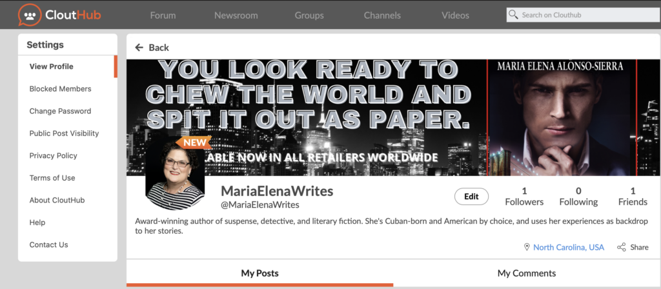This screenshot has width=661, height=289.
Task: Type in the Search on Clouthub field
Action: 584,15
